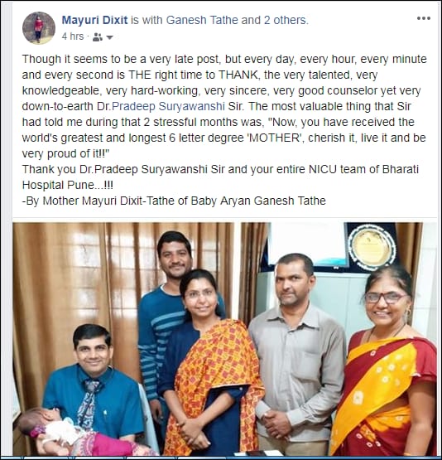
Task: Visit Ganesh Tathe's tagged profile
Action: click(202, 20)
